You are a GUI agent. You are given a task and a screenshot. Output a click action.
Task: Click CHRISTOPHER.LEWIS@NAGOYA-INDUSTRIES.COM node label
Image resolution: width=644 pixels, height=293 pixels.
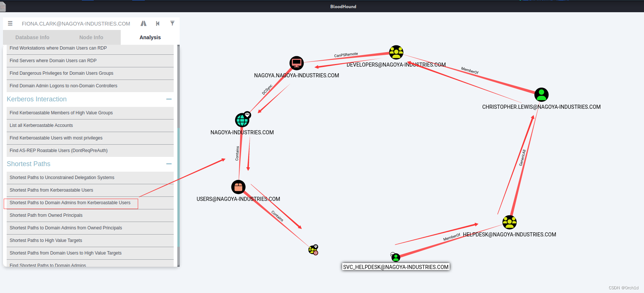pyautogui.click(x=541, y=107)
